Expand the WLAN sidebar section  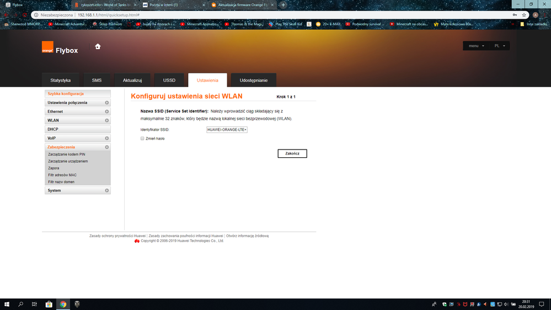[78, 120]
